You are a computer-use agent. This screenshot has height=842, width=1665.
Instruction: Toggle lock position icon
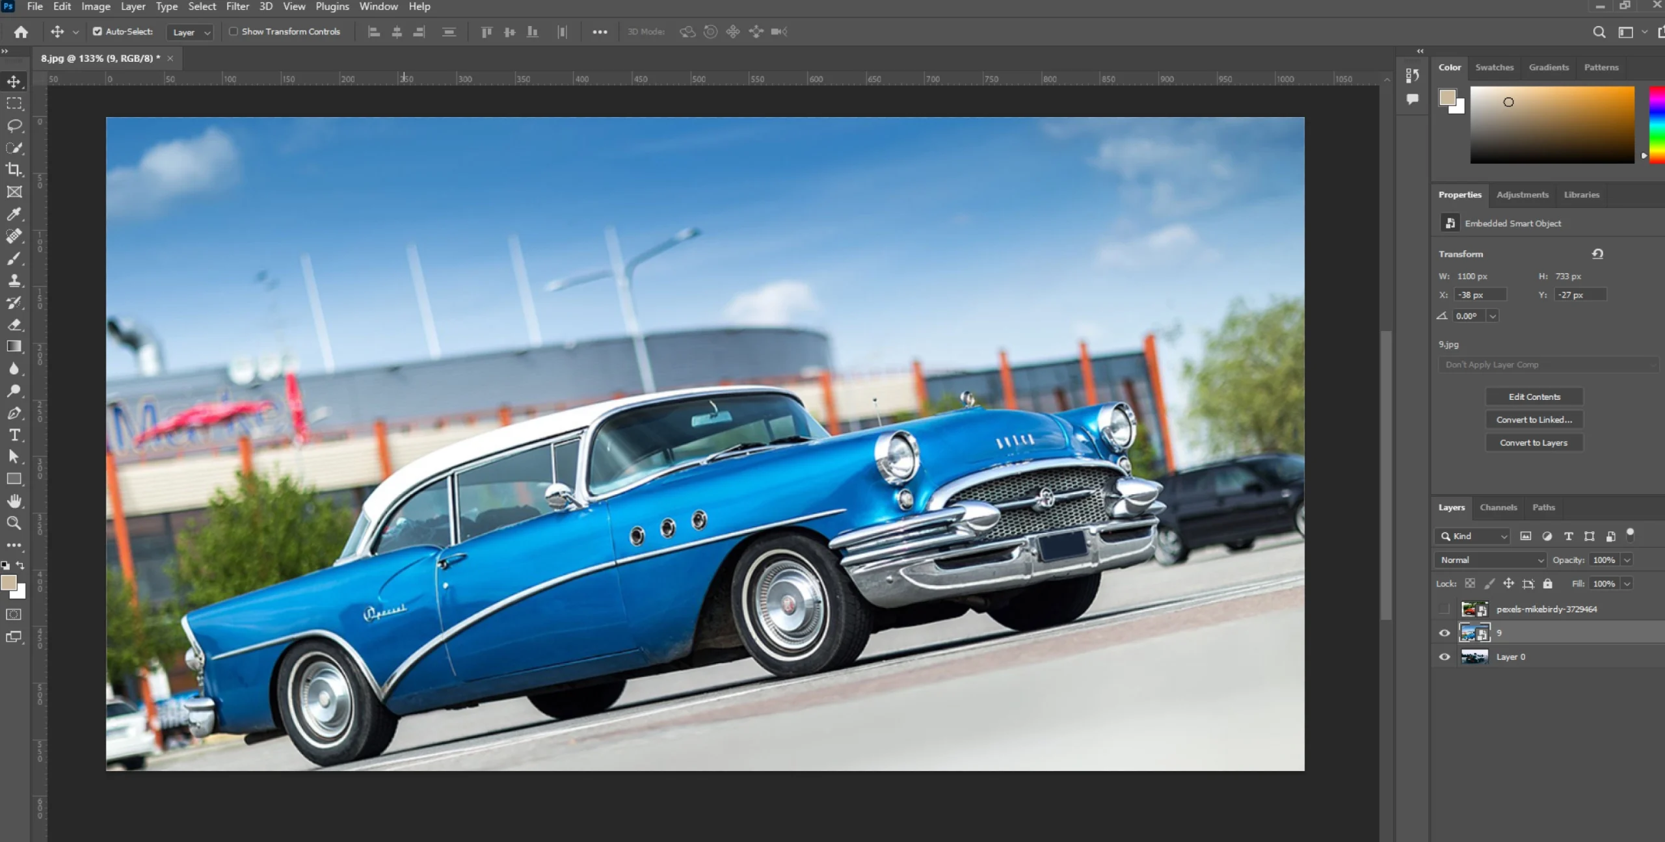pyautogui.click(x=1508, y=583)
